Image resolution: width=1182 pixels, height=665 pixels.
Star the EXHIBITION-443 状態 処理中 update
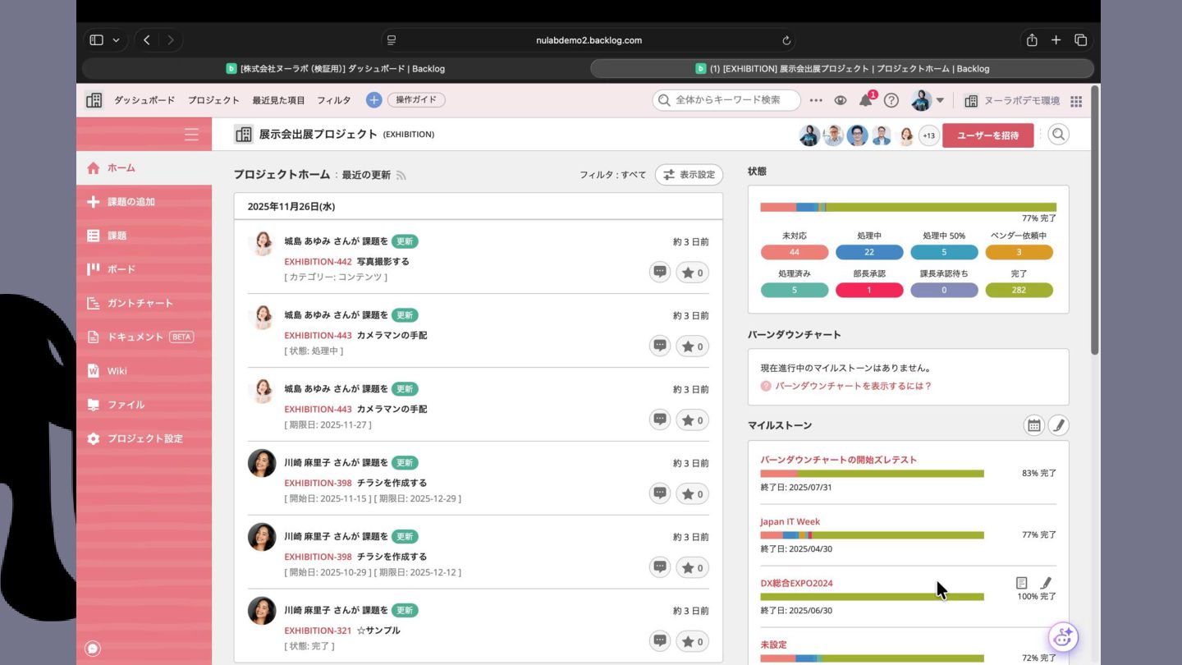[692, 346]
